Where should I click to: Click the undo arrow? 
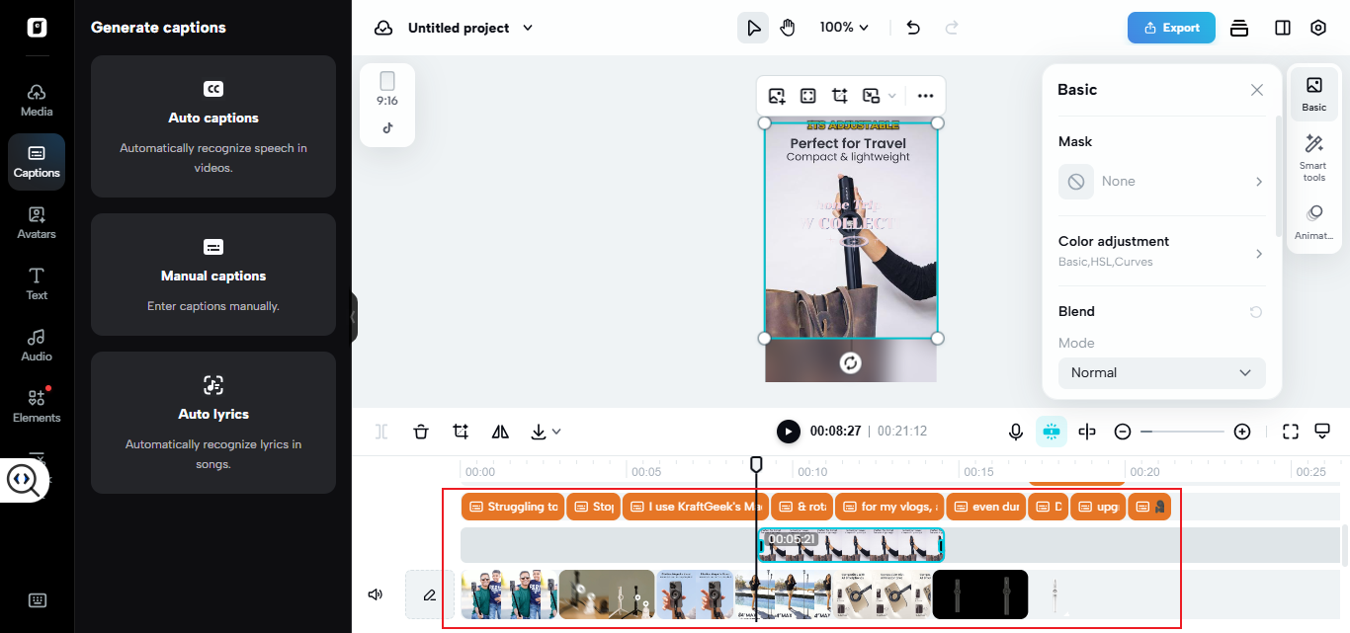pyautogui.click(x=913, y=28)
